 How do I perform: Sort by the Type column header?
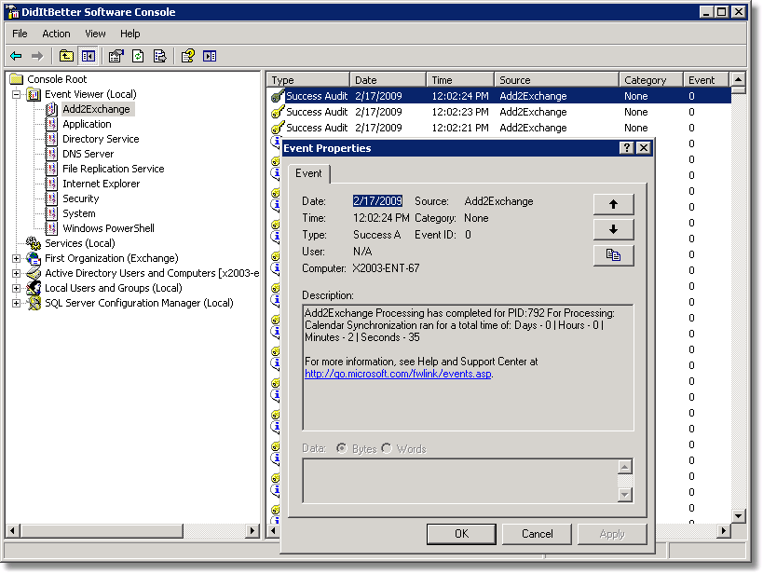click(x=308, y=80)
